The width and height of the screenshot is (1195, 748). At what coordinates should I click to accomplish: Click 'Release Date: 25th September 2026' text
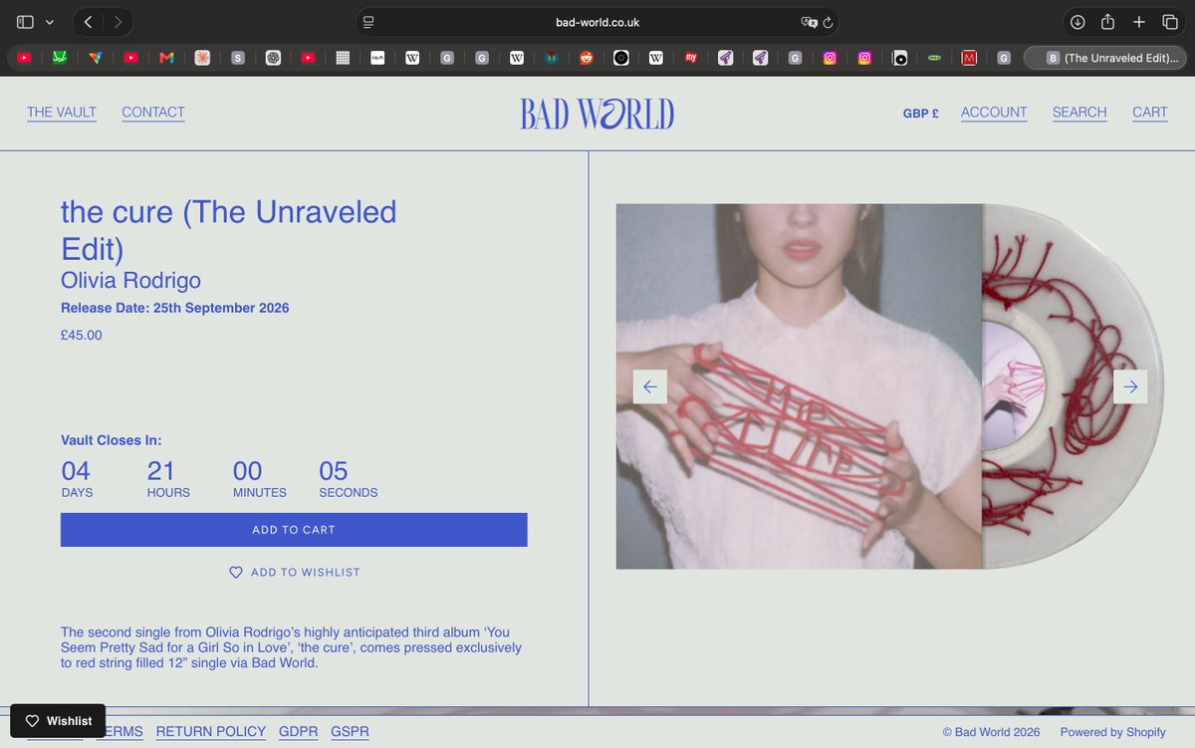click(x=175, y=308)
